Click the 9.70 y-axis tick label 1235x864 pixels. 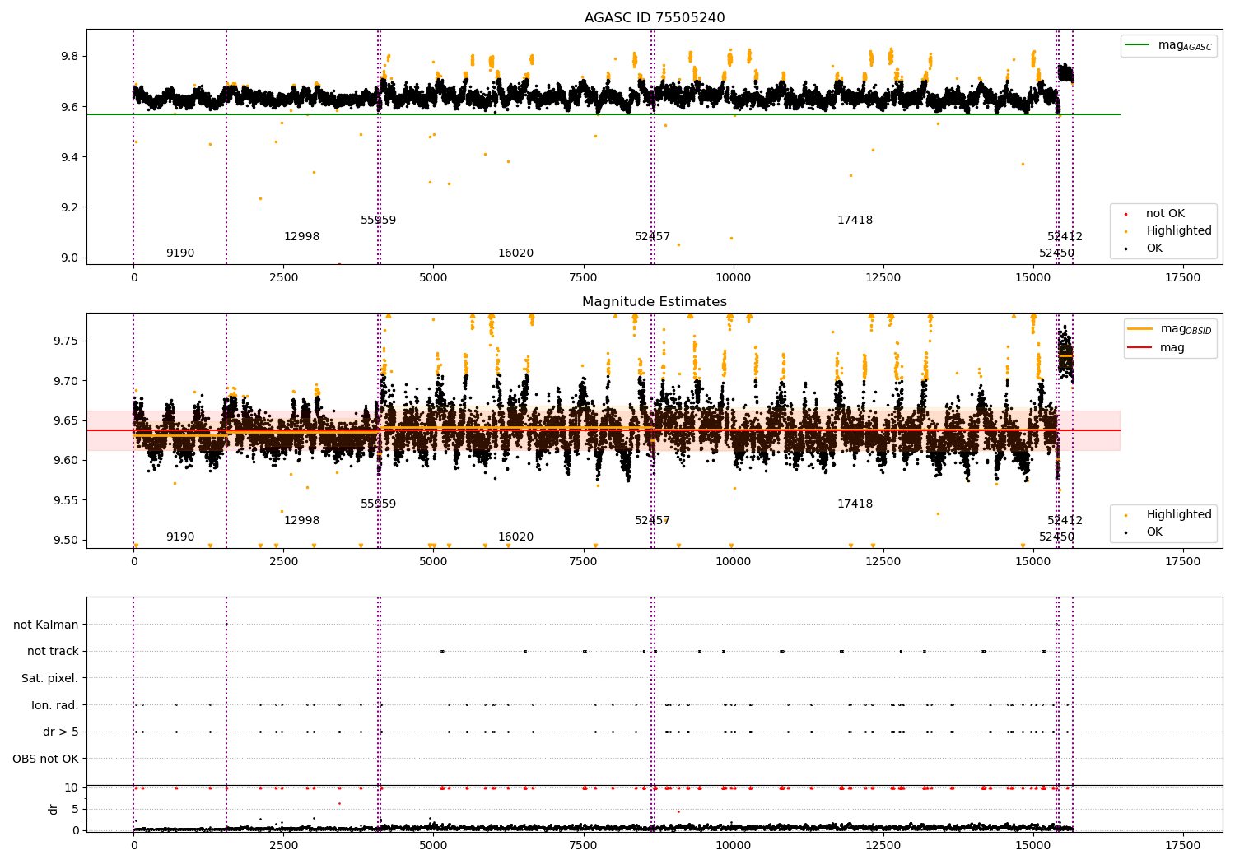(66, 382)
